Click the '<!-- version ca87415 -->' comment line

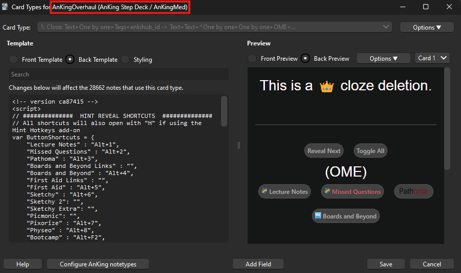coord(55,102)
